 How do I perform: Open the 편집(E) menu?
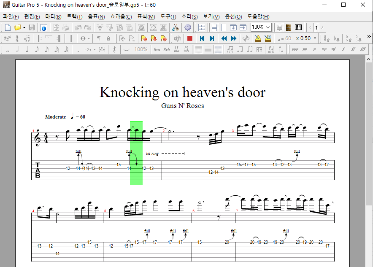click(32, 16)
